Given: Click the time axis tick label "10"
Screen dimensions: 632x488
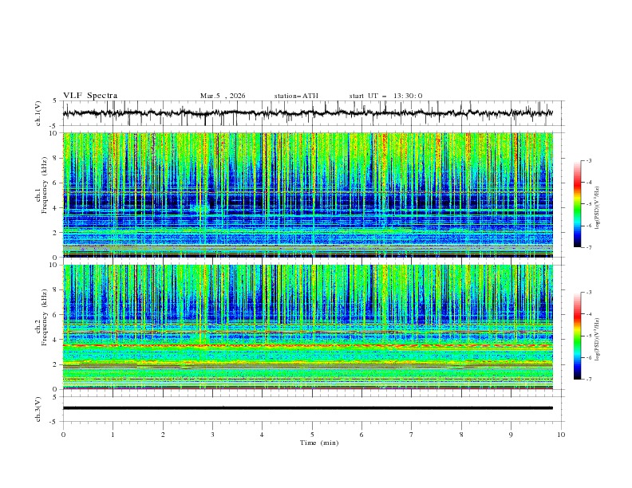Looking at the screenshot, I should (x=561, y=435).
